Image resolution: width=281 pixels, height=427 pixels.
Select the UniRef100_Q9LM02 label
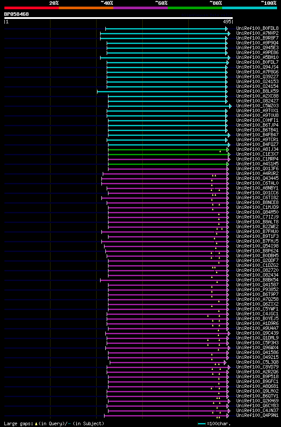click(257, 392)
